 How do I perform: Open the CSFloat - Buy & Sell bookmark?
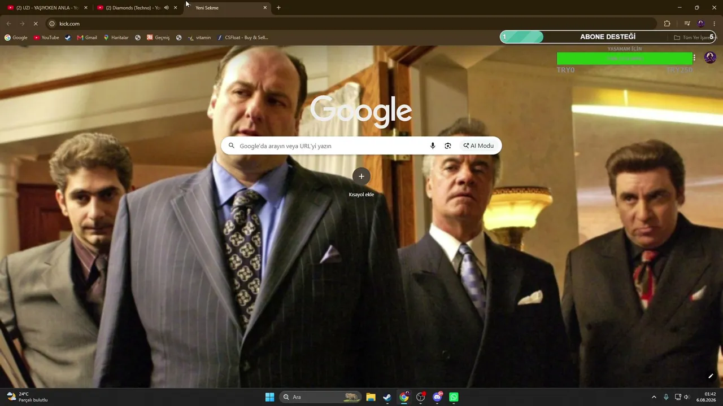pyautogui.click(x=242, y=38)
